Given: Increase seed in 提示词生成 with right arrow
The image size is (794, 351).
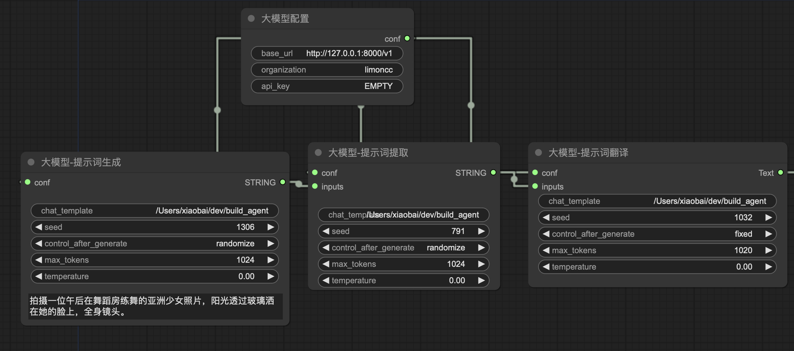Looking at the screenshot, I should (270, 227).
